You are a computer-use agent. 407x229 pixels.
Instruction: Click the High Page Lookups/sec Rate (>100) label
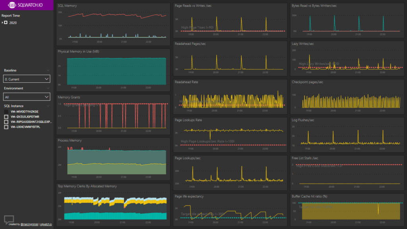pos(207,142)
